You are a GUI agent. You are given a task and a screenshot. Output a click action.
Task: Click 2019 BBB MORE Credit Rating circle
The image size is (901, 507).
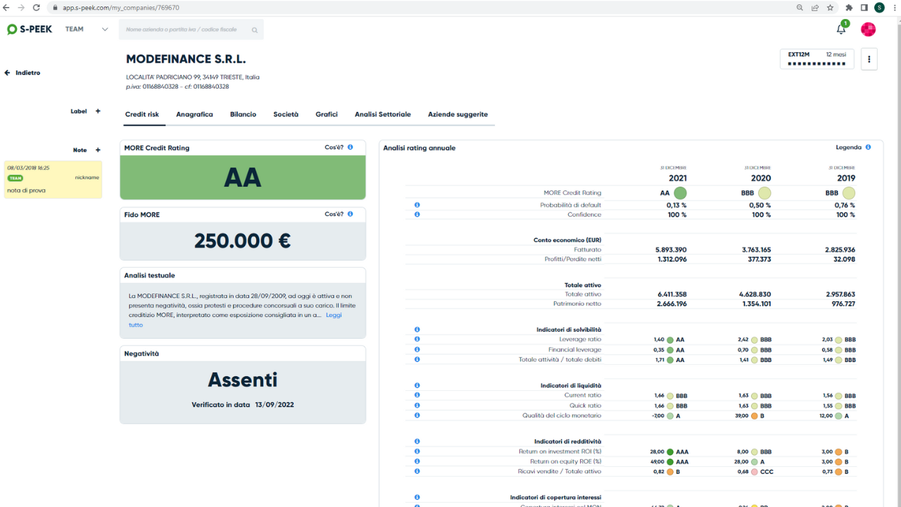tap(849, 193)
